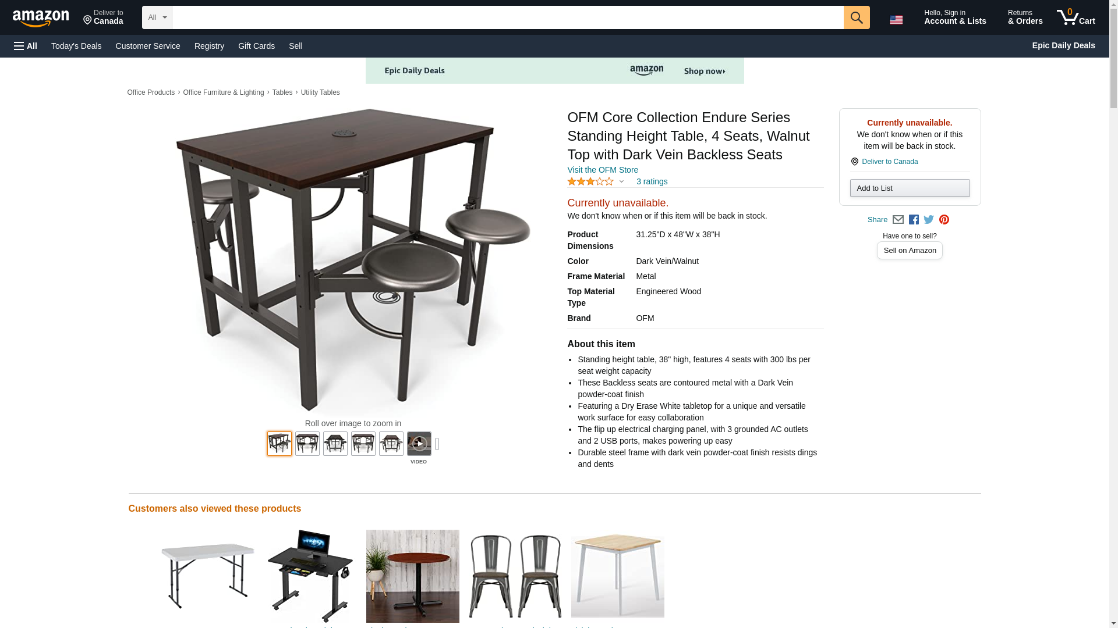Share the product on Facebook icon
The width and height of the screenshot is (1118, 628).
914,220
